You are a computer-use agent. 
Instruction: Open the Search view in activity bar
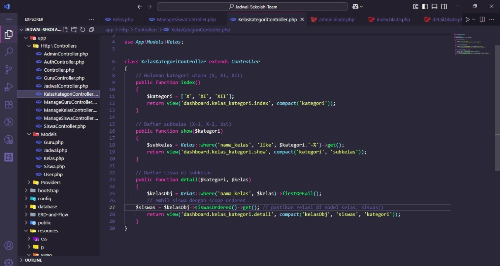click(x=9, y=52)
